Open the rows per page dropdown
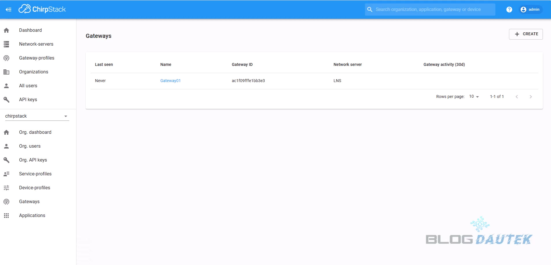551x265 pixels. (474, 97)
